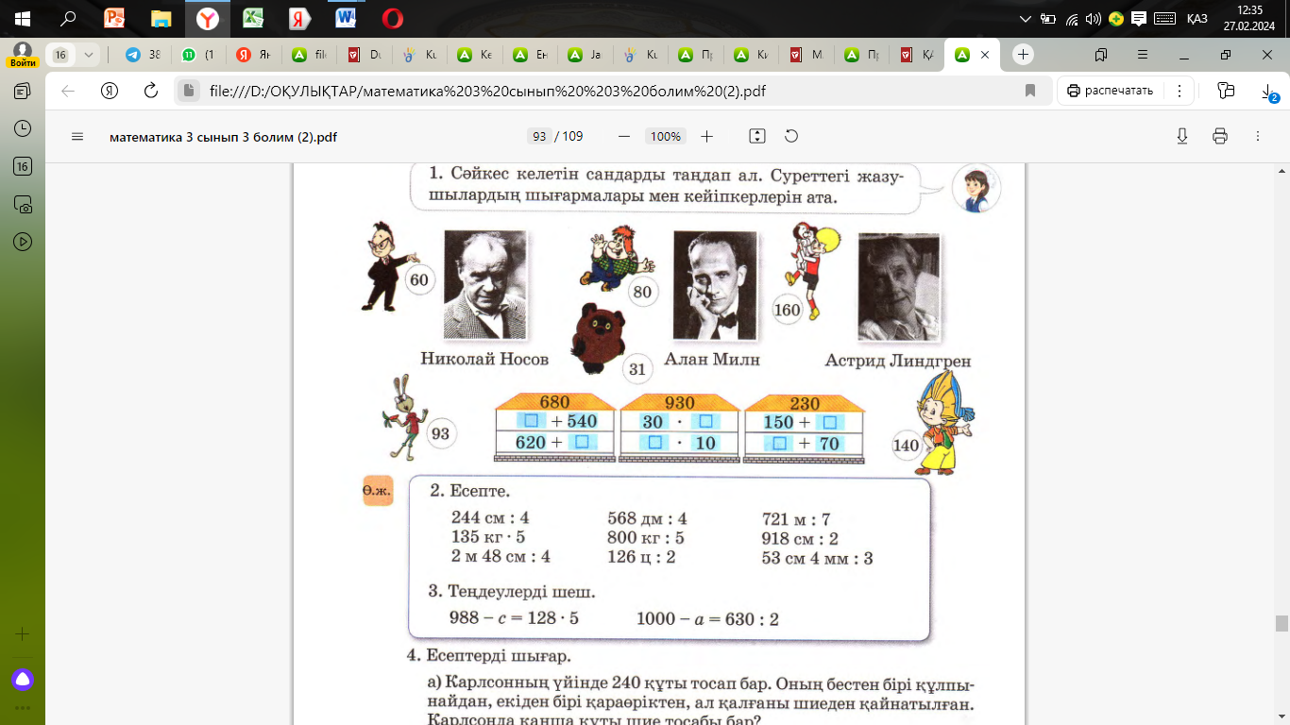The image size is (1290, 725).
Task: Open the Windows Start menu
Action: pos(23,18)
